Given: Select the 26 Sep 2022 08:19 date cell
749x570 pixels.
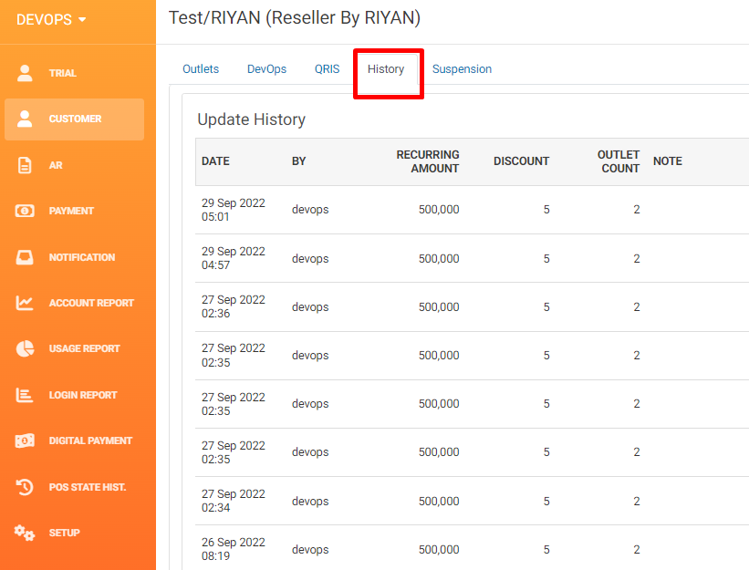Looking at the screenshot, I should 234,549.
